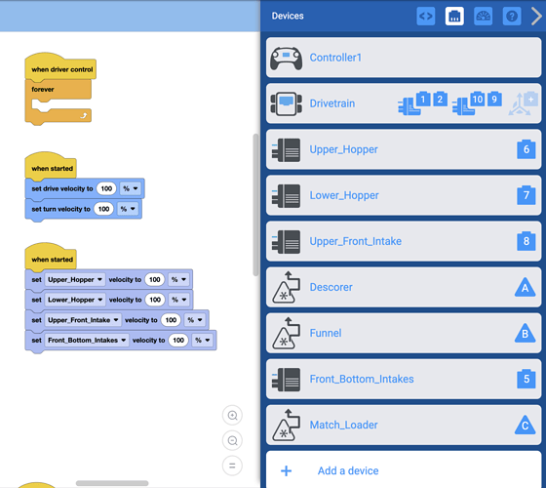Open the code viewer icon
The height and width of the screenshot is (488, 546).
(425, 16)
